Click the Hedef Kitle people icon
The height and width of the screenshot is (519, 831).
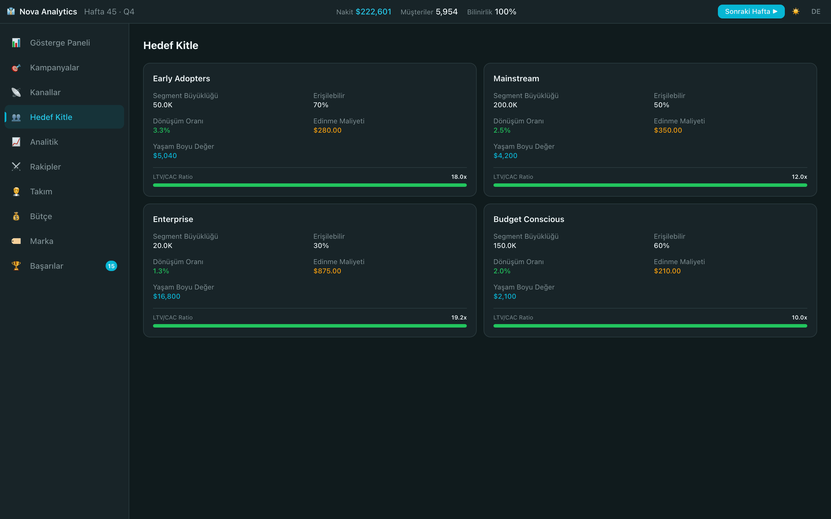click(16, 117)
